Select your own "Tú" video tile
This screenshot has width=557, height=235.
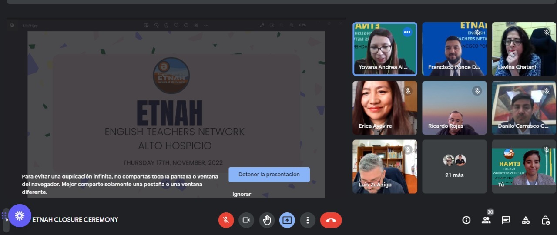(x=523, y=166)
